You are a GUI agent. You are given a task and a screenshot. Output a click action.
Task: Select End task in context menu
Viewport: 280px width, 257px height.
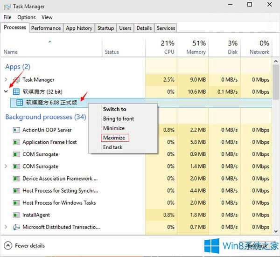click(112, 147)
